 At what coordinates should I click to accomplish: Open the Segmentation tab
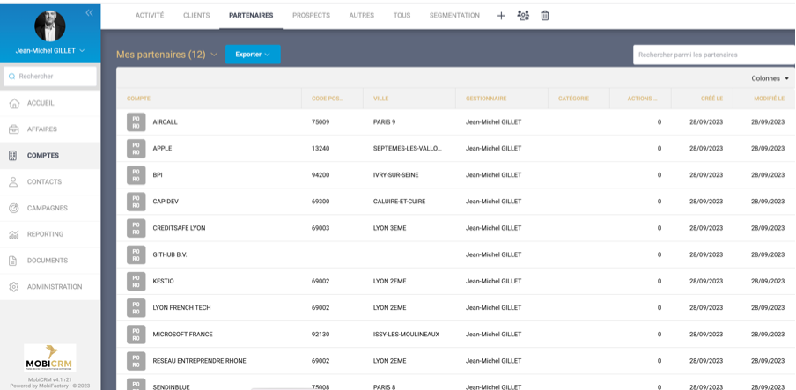(x=454, y=16)
